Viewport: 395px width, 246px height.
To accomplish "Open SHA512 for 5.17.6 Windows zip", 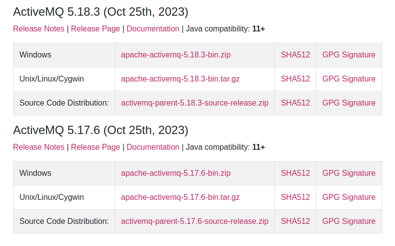I will 295,173.
